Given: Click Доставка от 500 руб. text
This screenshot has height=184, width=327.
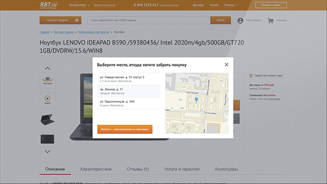Looking at the screenshot, I should [262, 85].
